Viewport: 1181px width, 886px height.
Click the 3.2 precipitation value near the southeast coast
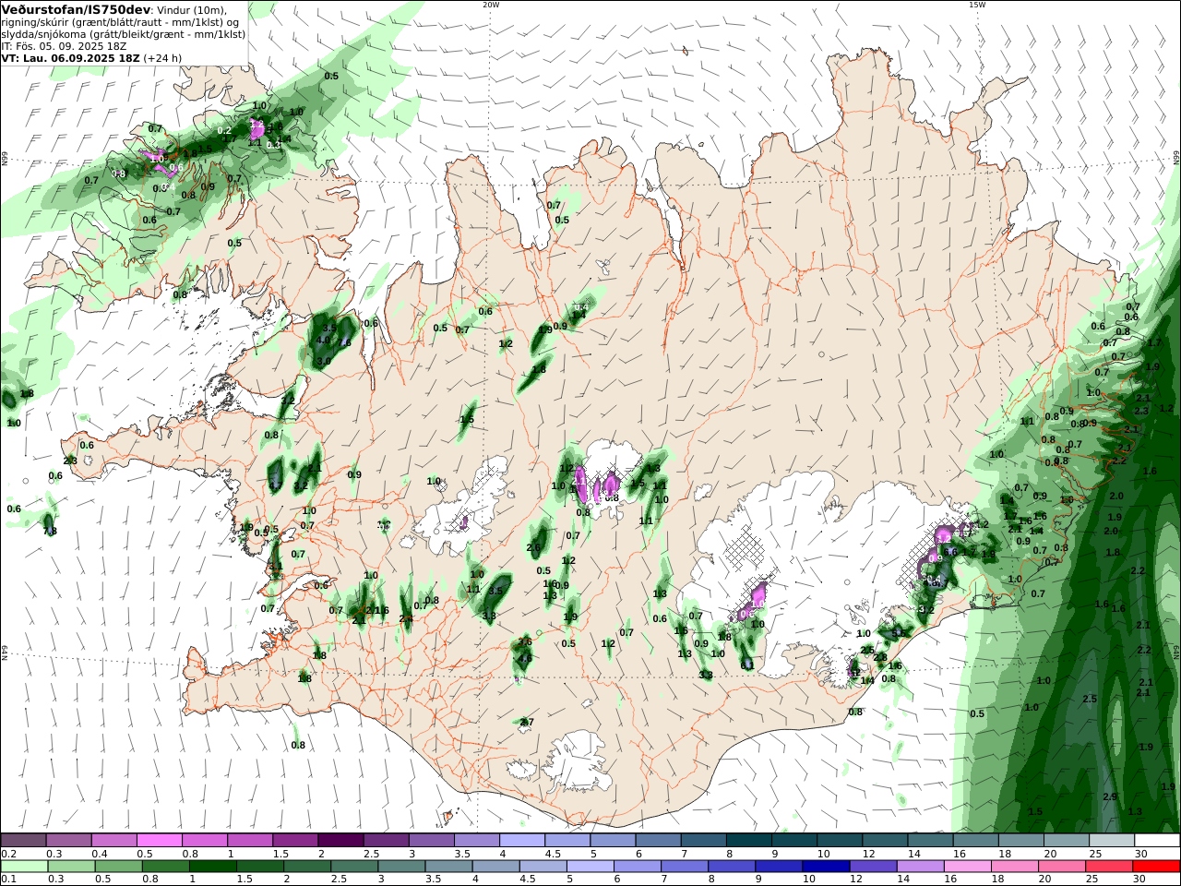click(927, 609)
